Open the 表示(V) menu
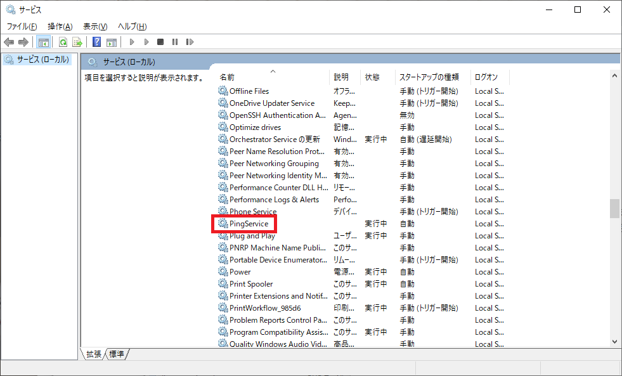622x376 pixels. pyautogui.click(x=95, y=26)
